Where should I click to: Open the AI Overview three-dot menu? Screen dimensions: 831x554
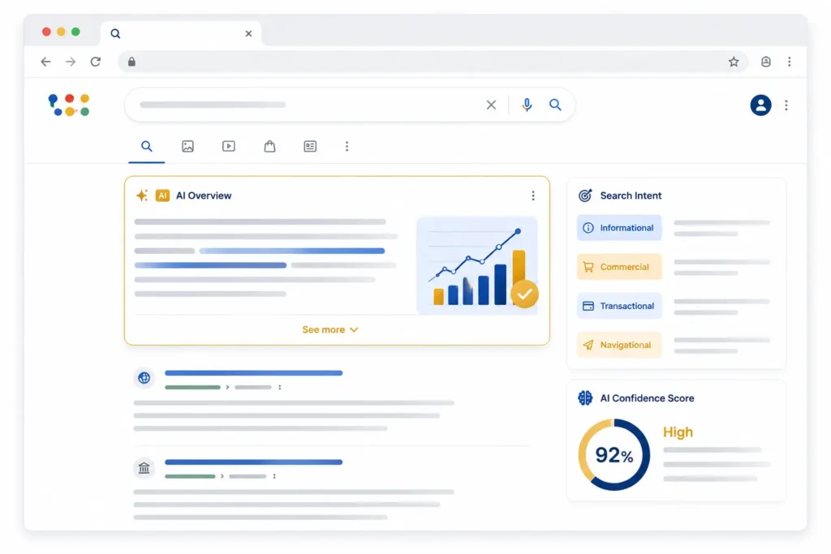pyautogui.click(x=532, y=195)
